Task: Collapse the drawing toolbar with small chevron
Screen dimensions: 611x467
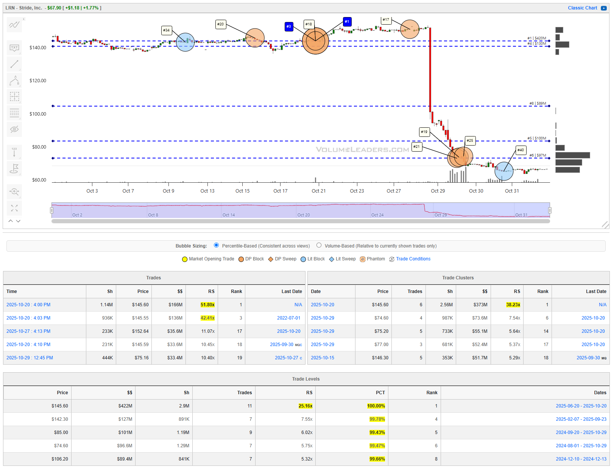Action: pos(23,19)
